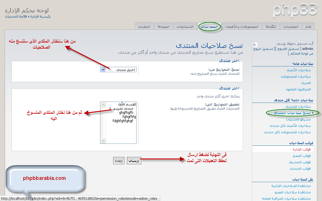Click up arrow of the forum listbox scrollbar
Image resolution: width=322 pixels, height=201 pixels.
pos(103,105)
